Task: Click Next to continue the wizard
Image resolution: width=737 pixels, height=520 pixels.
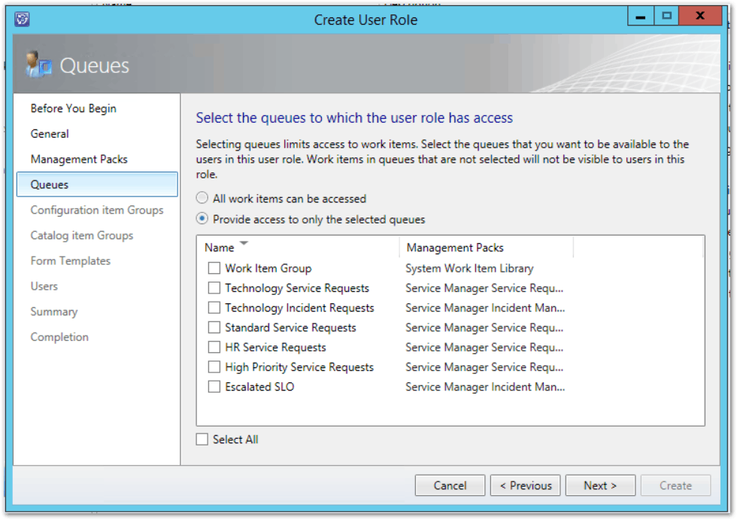Action: point(600,485)
